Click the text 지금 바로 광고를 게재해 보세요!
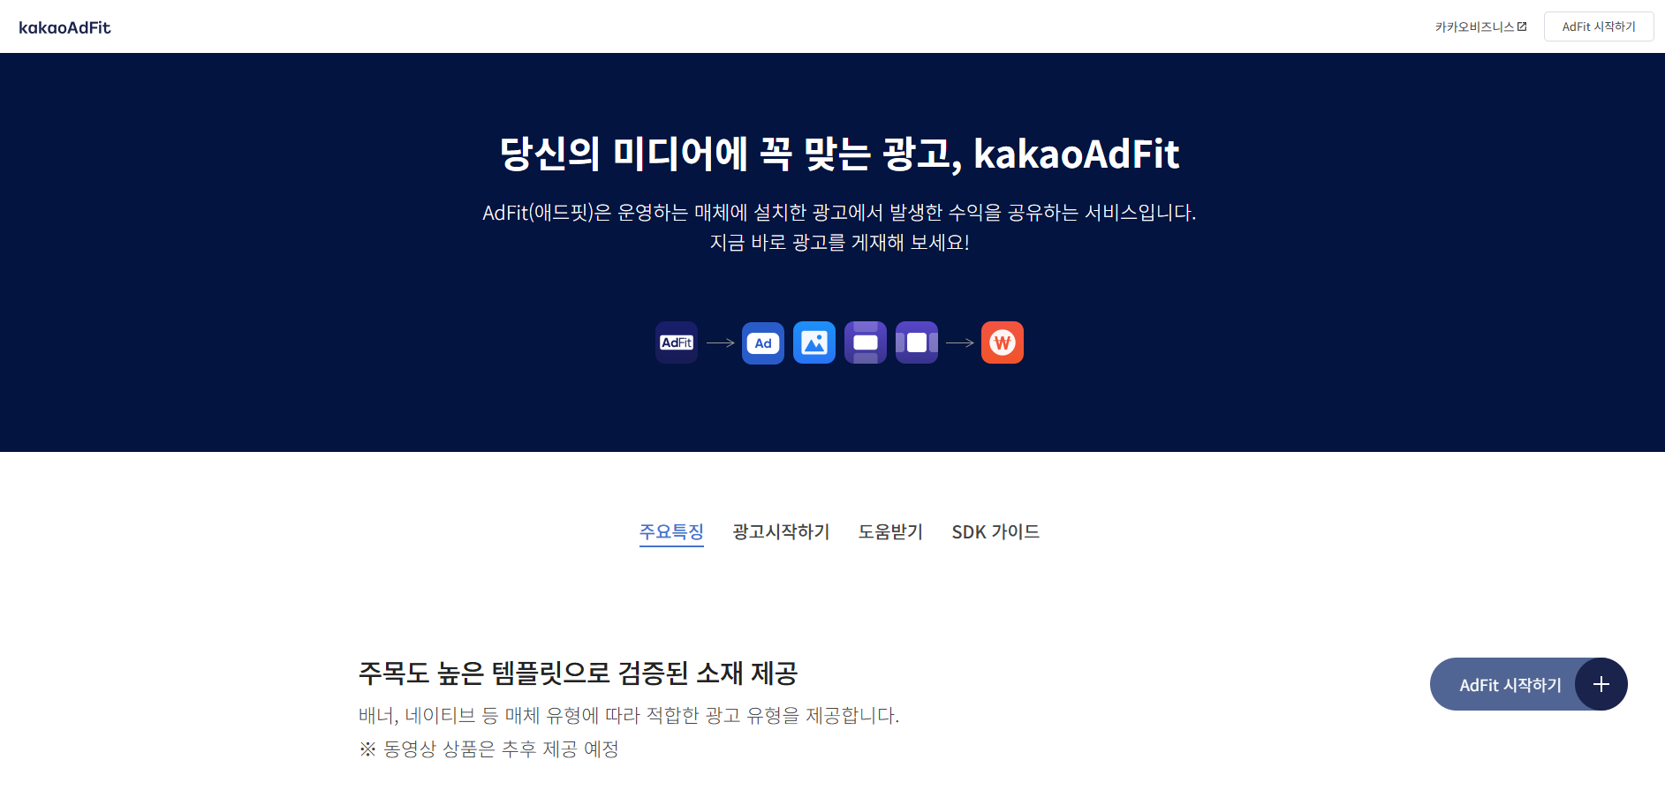 tap(839, 243)
